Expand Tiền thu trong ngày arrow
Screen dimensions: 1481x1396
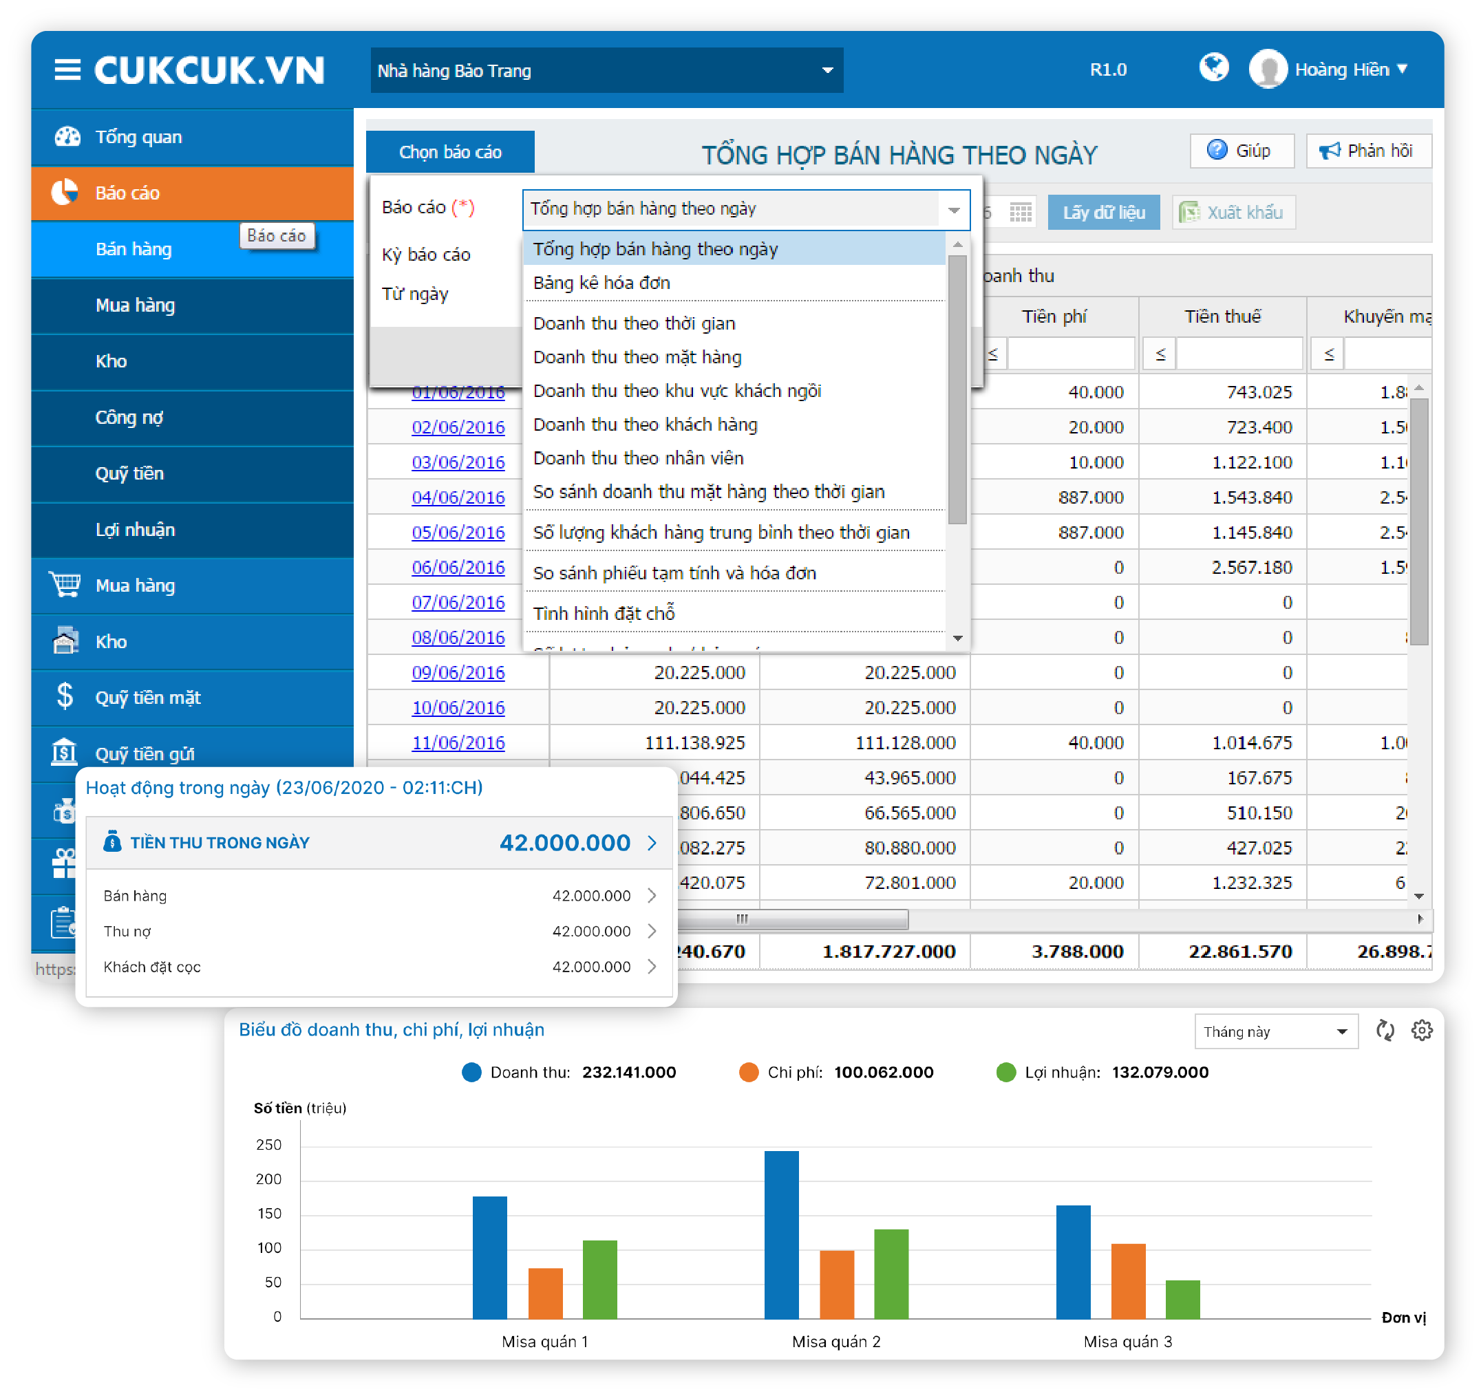[652, 844]
